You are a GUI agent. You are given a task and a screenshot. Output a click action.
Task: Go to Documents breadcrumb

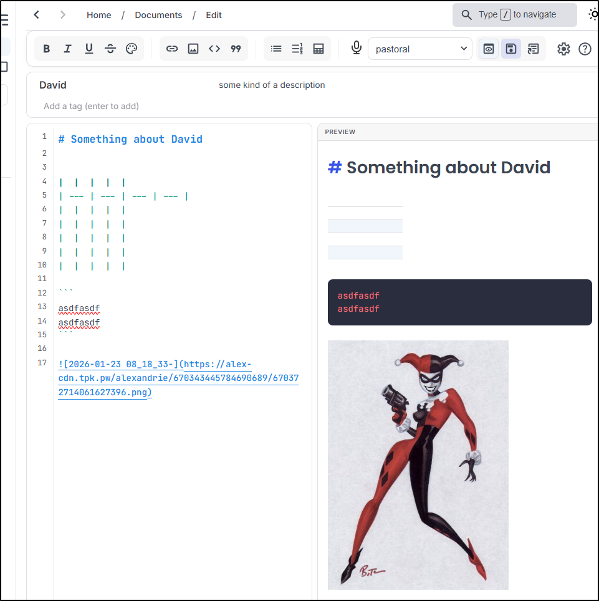[x=158, y=15]
